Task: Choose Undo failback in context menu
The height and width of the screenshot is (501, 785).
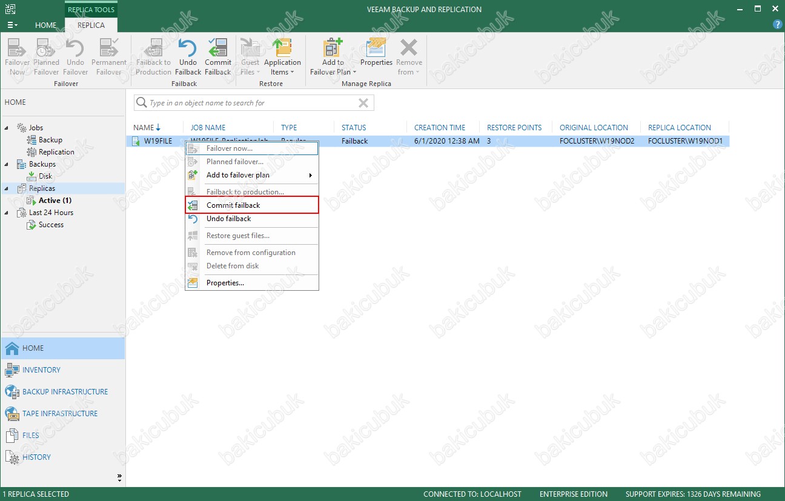Action: point(252,219)
